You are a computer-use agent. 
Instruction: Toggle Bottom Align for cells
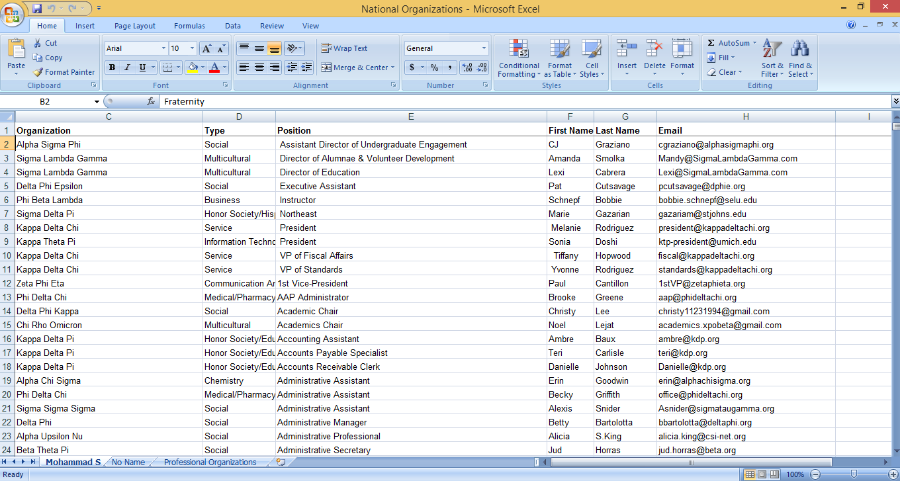click(x=274, y=48)
